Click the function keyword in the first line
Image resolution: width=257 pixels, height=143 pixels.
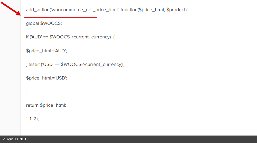tap(129, 10)
